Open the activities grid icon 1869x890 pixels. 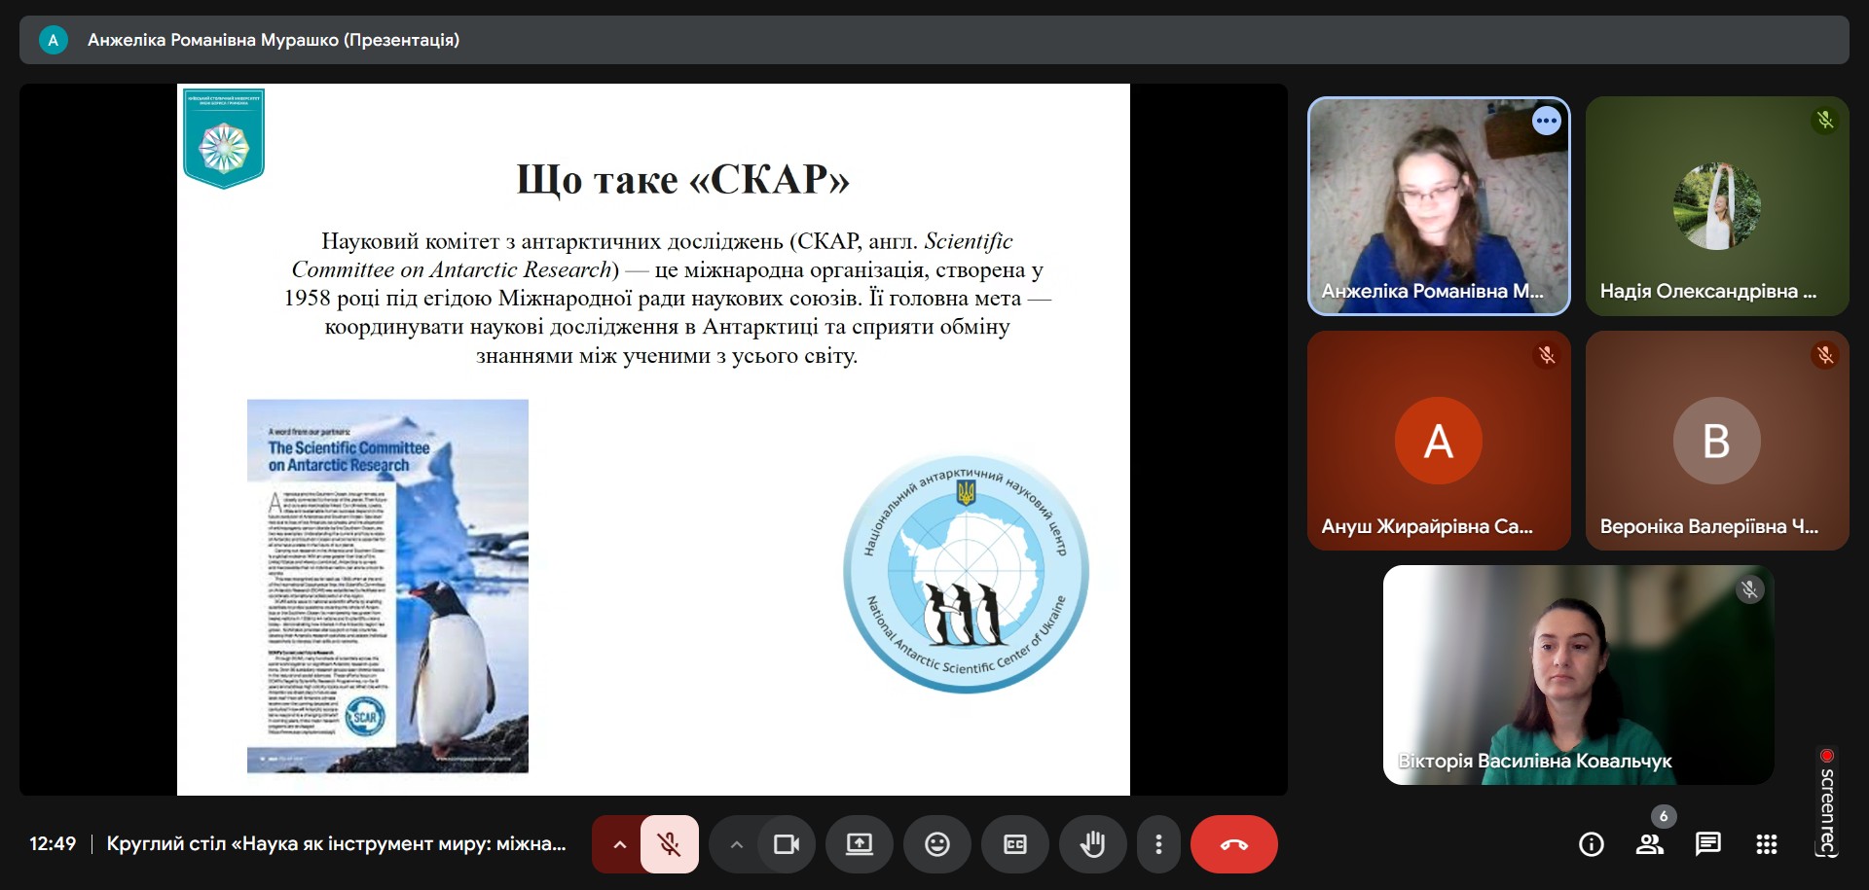(x=1766, y=844)
